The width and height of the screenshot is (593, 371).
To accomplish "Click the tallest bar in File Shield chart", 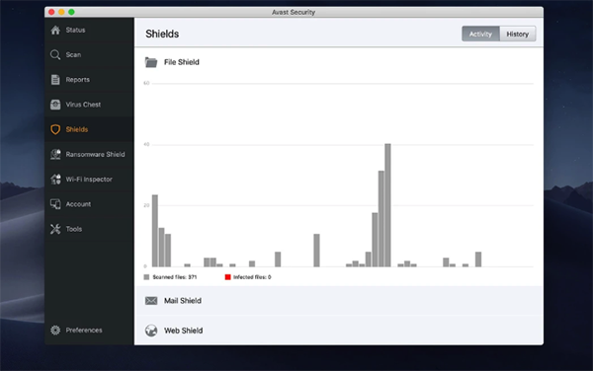I will tap(387, 205).
